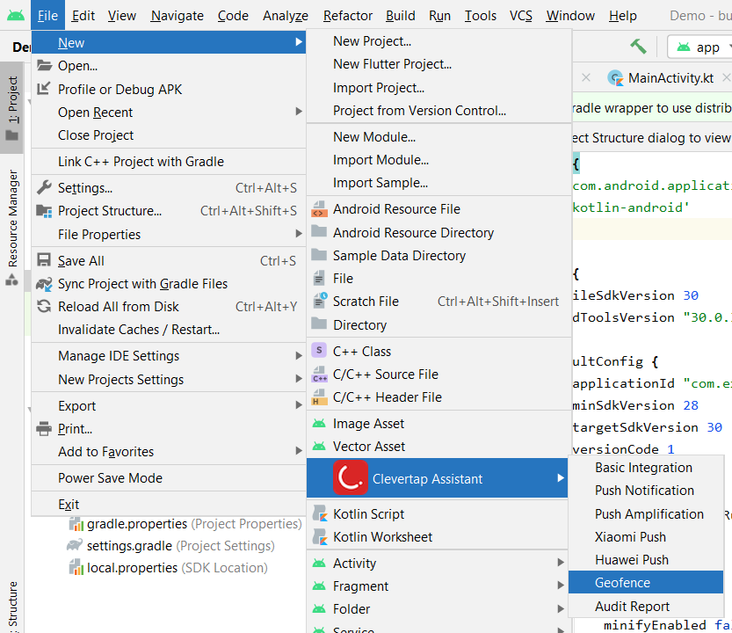Click the C/C++ Header File icon
This screenshot has width=732, height=633.
320,397
